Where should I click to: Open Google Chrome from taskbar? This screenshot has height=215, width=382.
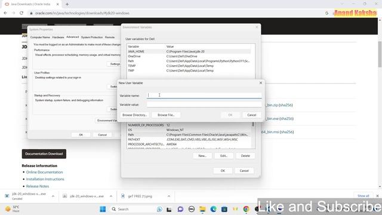[x=247, y=209]
